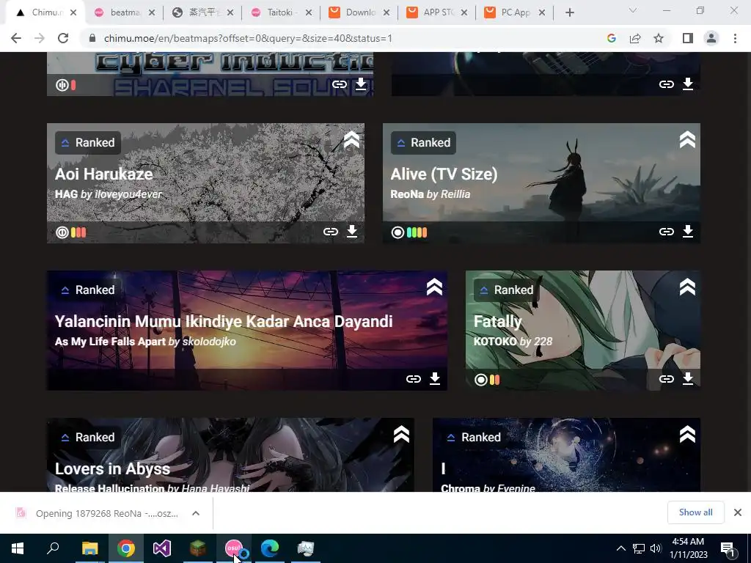View site information via the lock icon
This screenshot has height=563, width=751.
pos(93,38)
